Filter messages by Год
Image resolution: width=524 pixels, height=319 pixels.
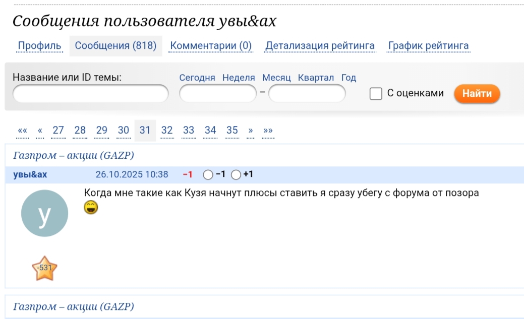pyautogui.click(x=348, y=78)
